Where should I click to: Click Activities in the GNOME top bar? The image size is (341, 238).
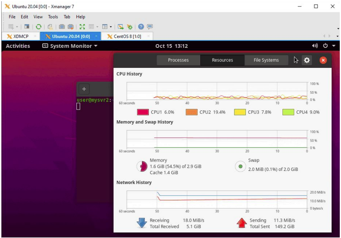pos(18,46)
